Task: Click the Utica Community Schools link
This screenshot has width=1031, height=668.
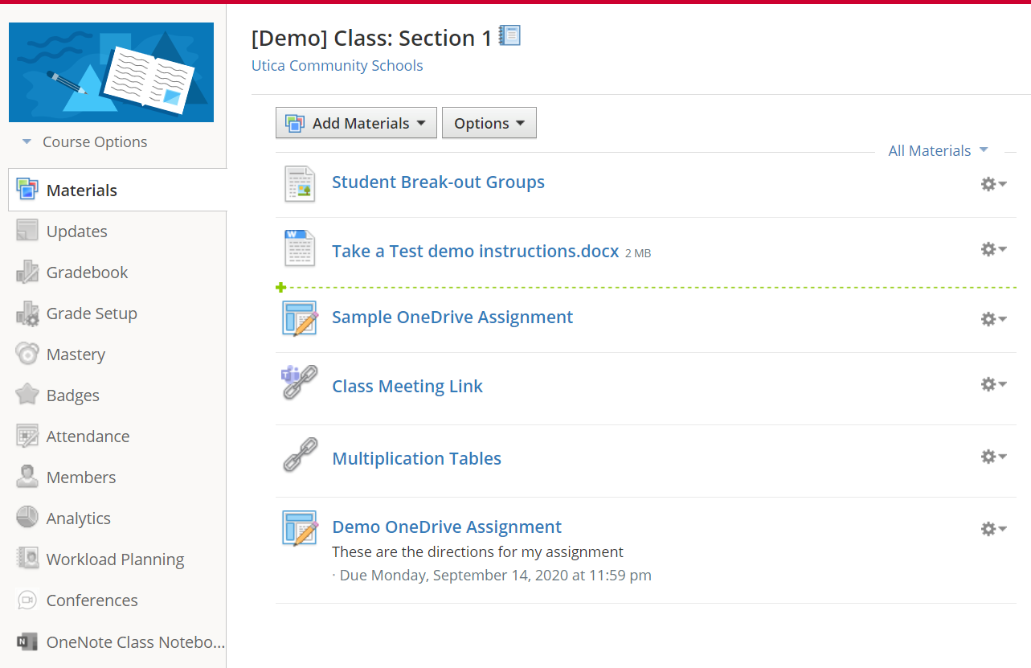Action: (337, 66)
